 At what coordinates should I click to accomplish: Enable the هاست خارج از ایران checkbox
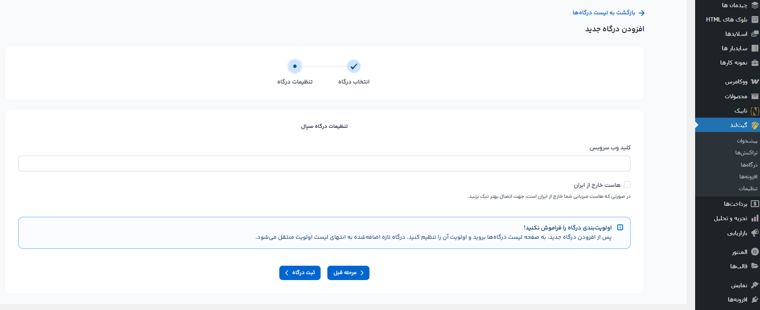(x=627, y=185)
